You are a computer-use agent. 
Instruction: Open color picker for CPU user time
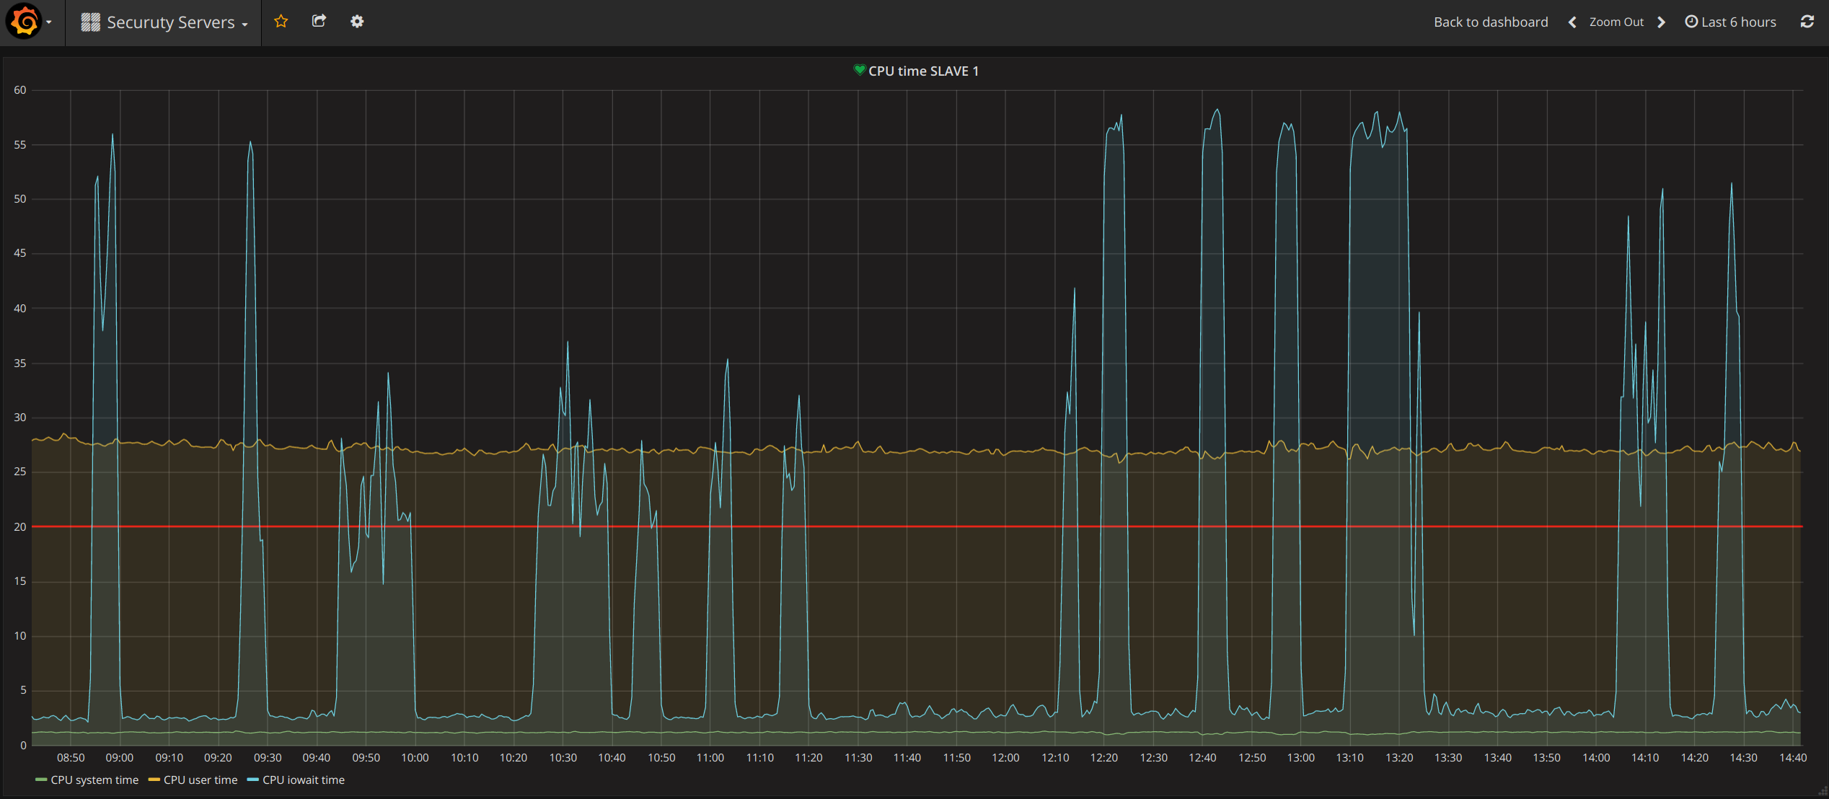click(x=154, y=780)
